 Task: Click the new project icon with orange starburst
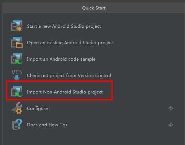pos(17,26)
